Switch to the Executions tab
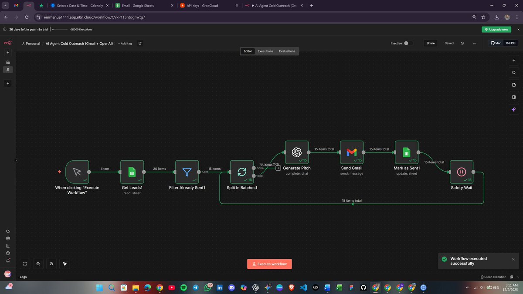Image resolution: width=523 pixels, height=294 pixels. pos(265,51)
